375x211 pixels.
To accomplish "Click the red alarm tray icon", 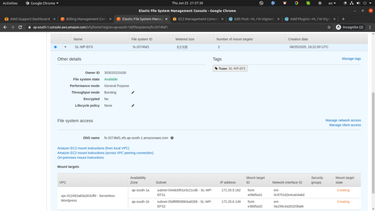I will pyautogui.click(x=285, y=3).
